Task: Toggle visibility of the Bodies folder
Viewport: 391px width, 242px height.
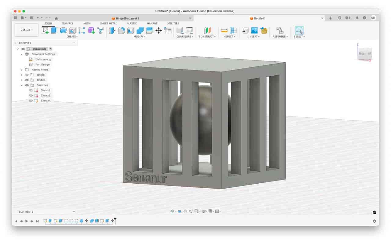Action: 27,80
